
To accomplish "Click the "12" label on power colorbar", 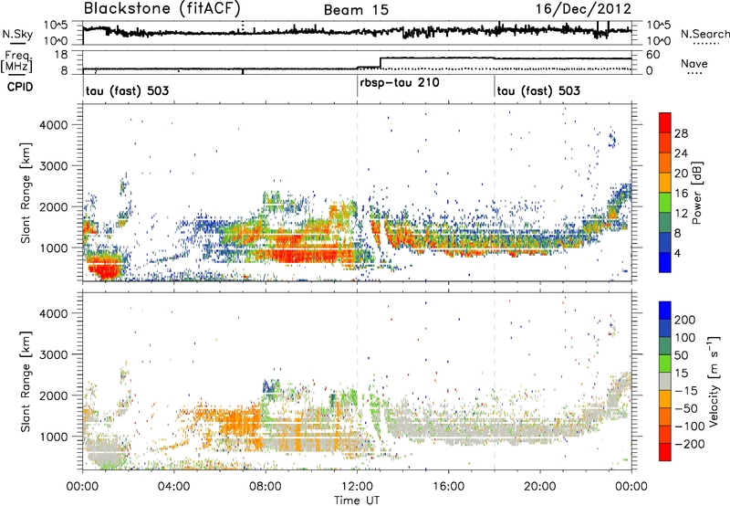I will (x=681, y=214).
